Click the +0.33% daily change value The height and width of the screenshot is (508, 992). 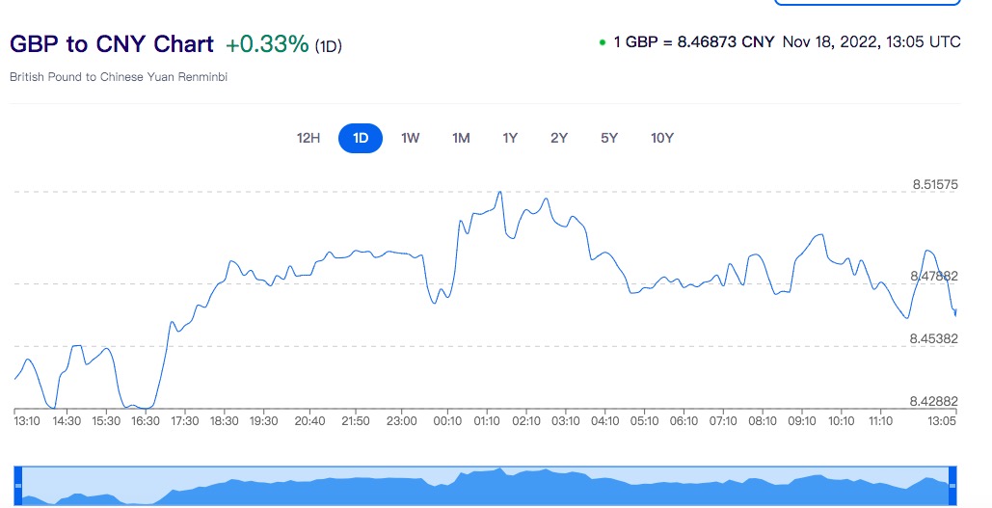click(267, 44)
